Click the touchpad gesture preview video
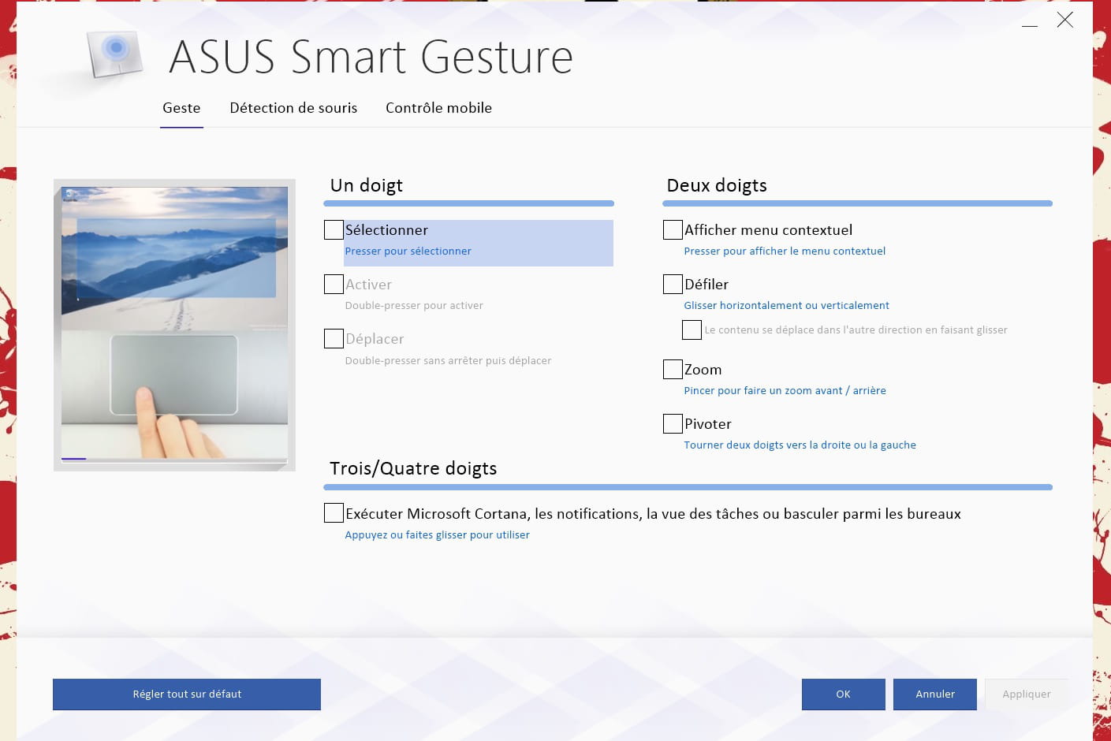The image size is (1111, 741). [x=174, y=323]
